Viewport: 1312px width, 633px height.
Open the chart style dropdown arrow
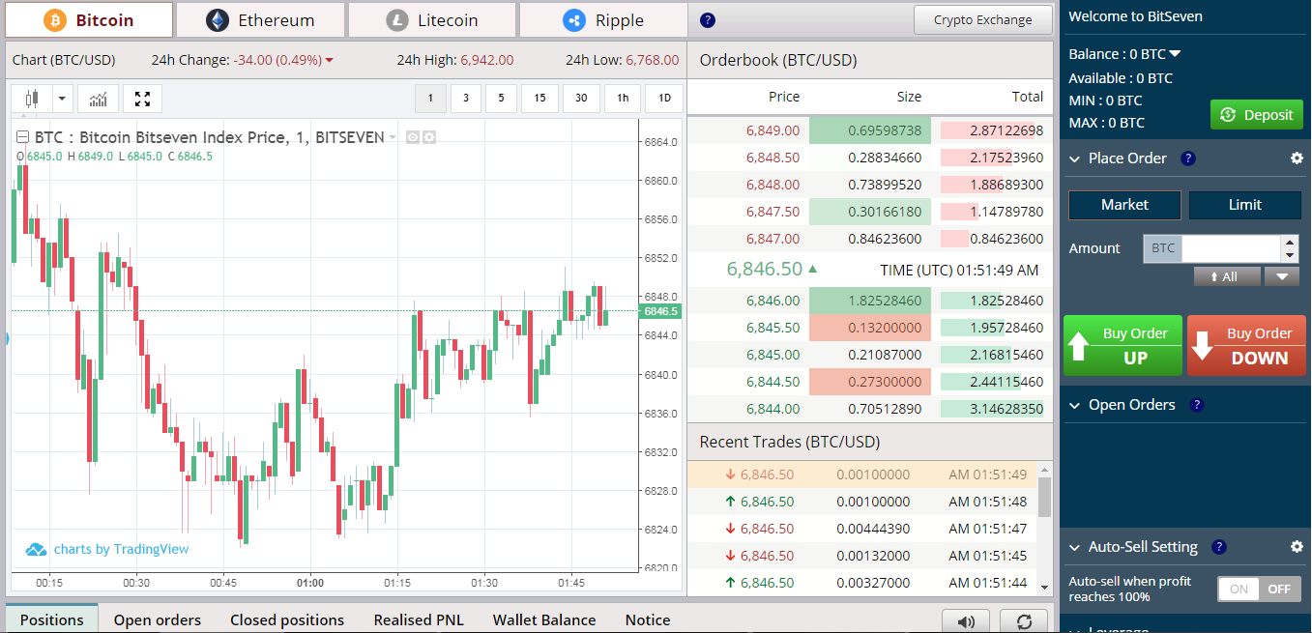pyautogui.click(x=63, y=99)
